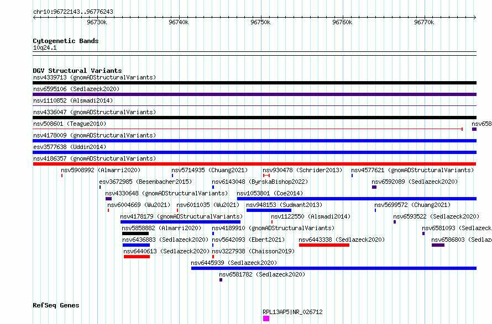Select the 10q24.1 band label
The height and width of the screenshot is (324, 492).
(x=45, y=47)
